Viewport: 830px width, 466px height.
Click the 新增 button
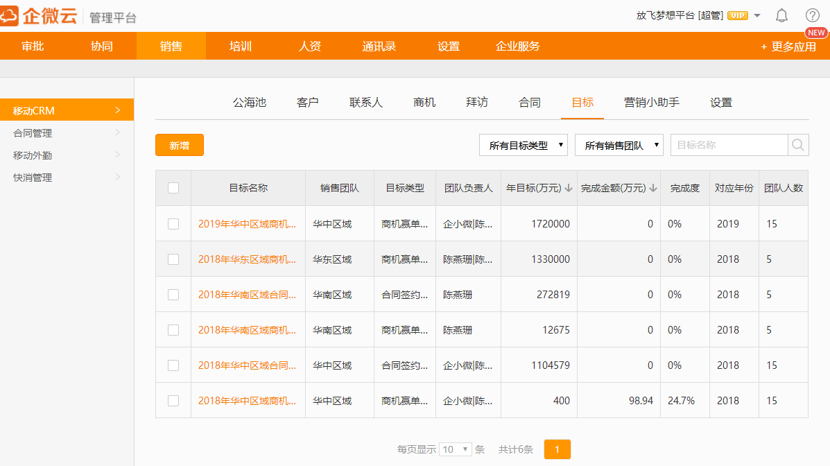pyautogui.click(x=179, y=145)
